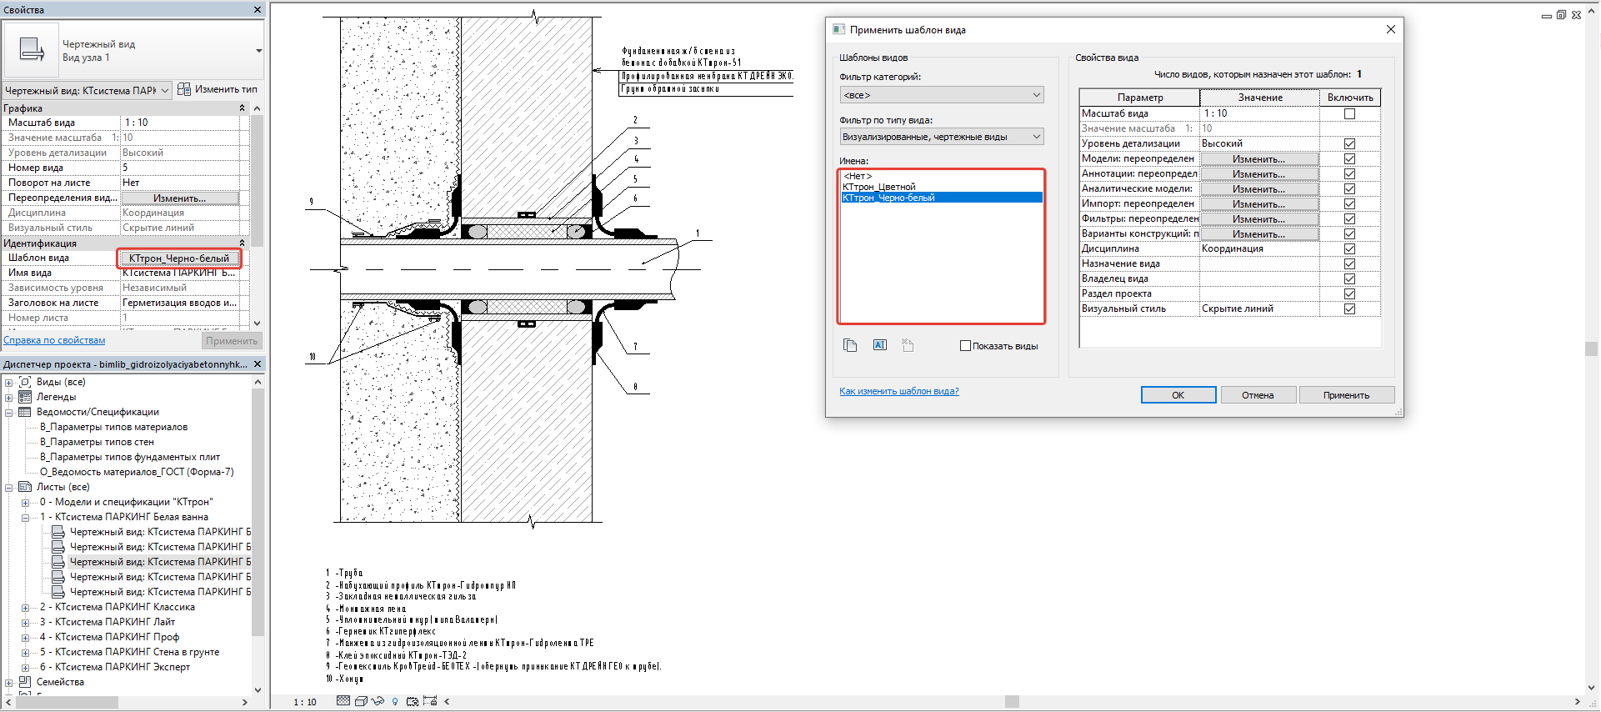Toggle the Фильтры: переопределен include checkbox

[x=1349, y=218]
